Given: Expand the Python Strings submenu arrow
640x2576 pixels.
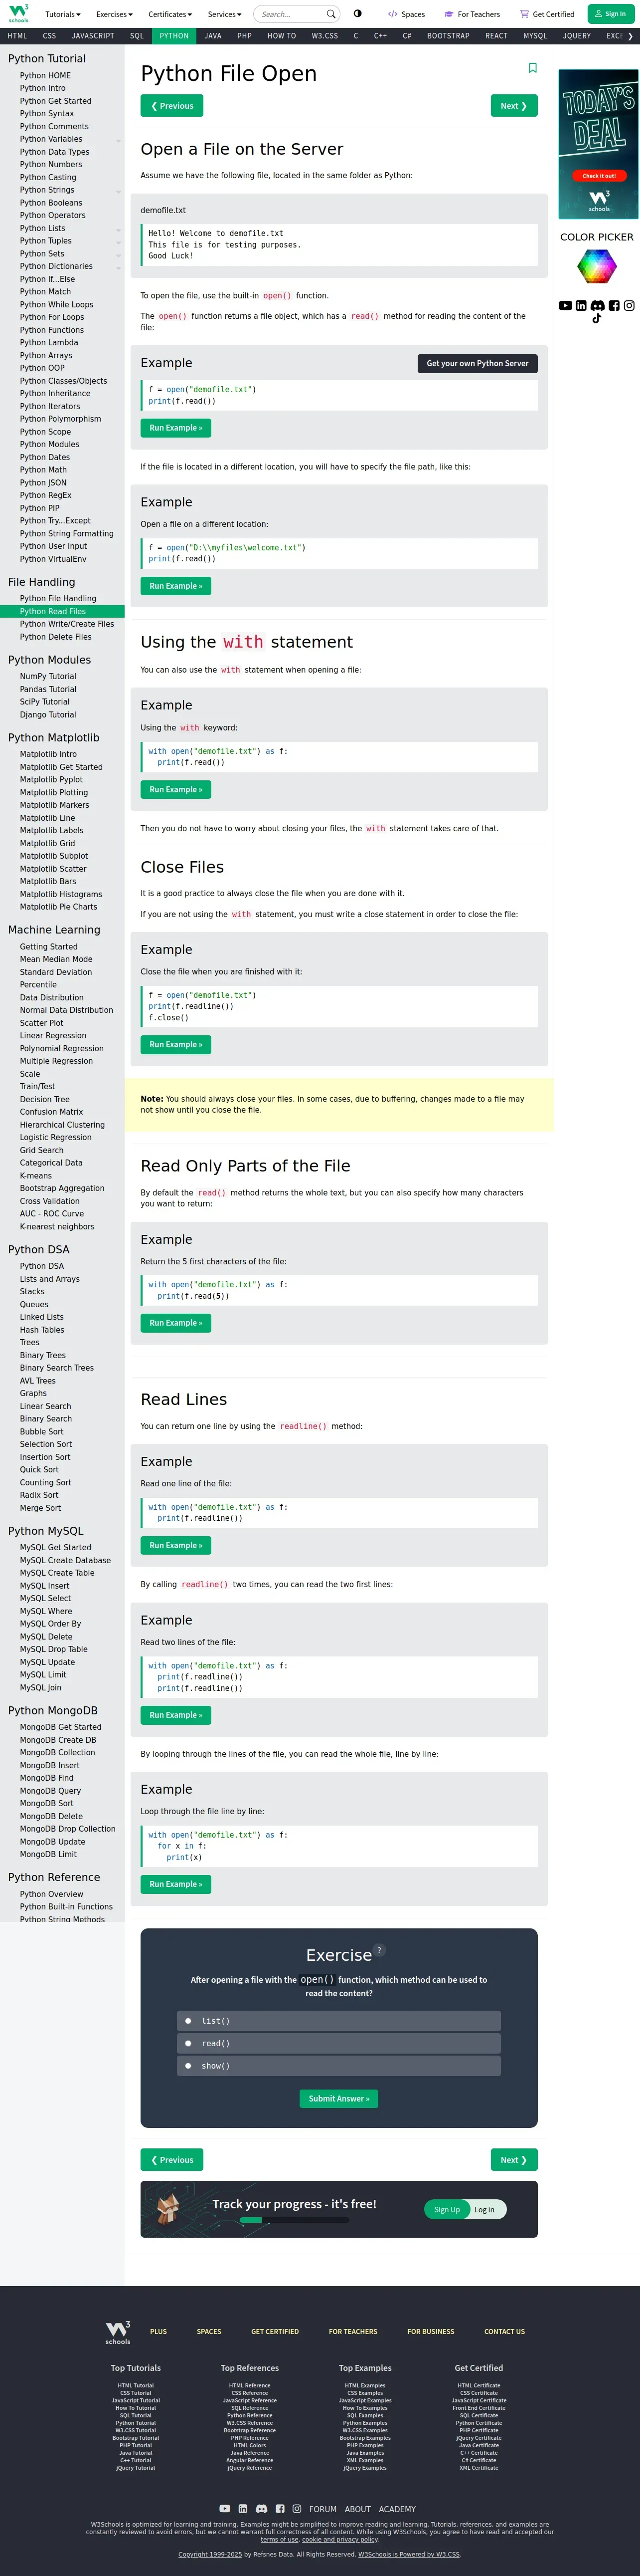Looking at the screenshot, I should click(x=119, y=191).
